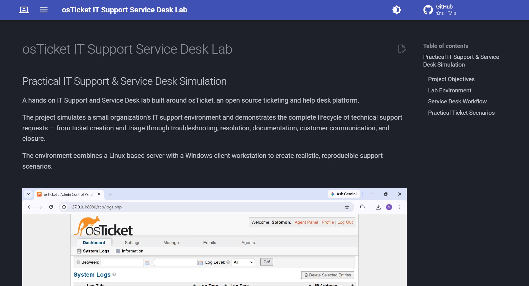Bookmark the page with star icon
The height and width of the screenshot is (286, 529).
point(347,207)
